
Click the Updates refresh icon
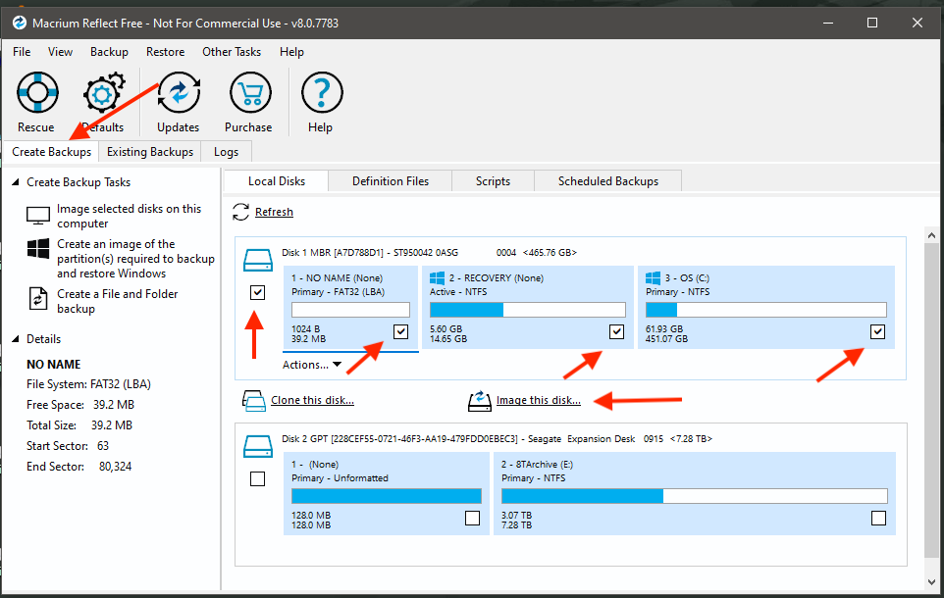(178, 95)
